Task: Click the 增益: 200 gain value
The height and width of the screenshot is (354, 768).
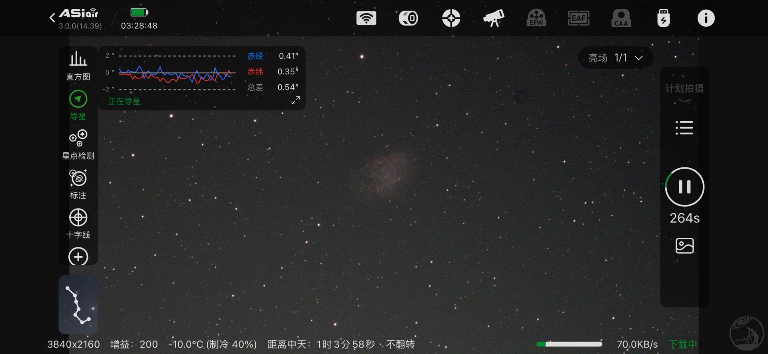Action: tap(134, 344)
